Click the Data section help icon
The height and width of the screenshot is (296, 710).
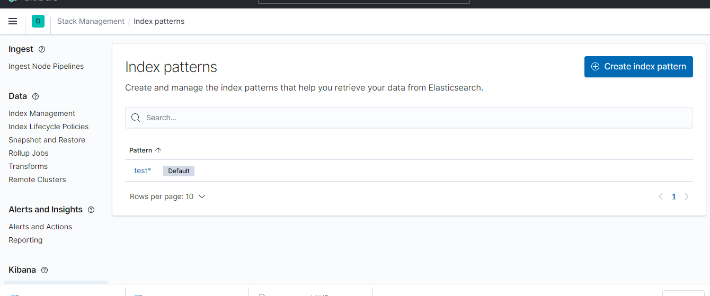click(x=35, y=96)
